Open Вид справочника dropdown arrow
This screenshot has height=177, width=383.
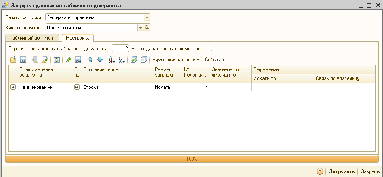click(141, 28)
